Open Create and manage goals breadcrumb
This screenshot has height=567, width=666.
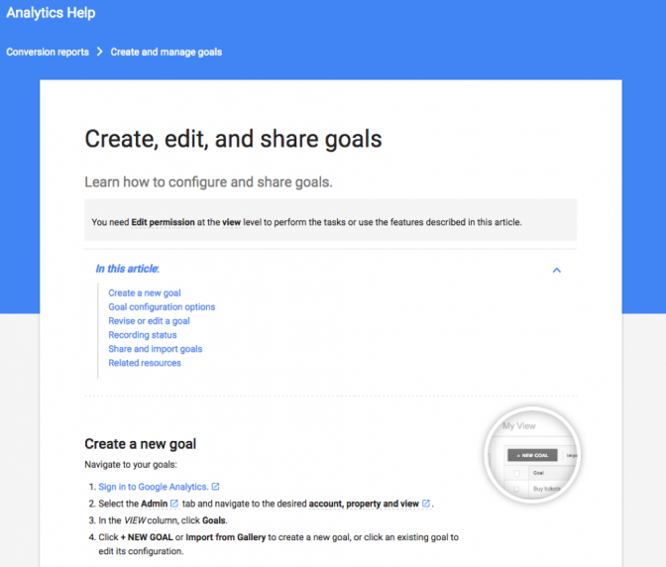click(166, 52)
